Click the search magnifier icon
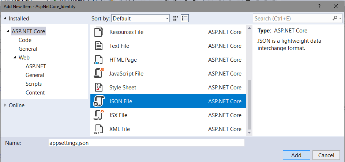 point(335,18)
